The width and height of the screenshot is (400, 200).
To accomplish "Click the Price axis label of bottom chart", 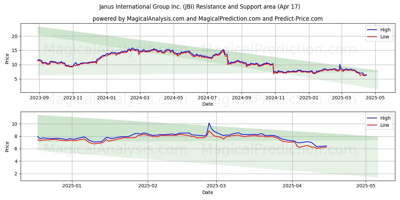I will (7, 146).
